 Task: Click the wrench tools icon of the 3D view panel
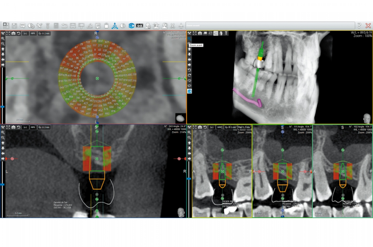[x=190, y=33]
